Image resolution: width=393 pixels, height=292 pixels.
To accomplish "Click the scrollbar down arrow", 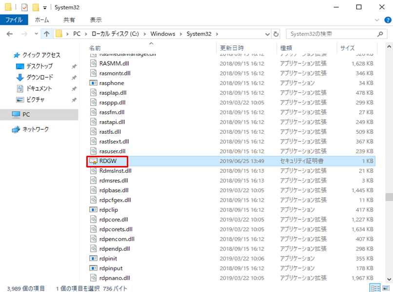I will [389, 279].
